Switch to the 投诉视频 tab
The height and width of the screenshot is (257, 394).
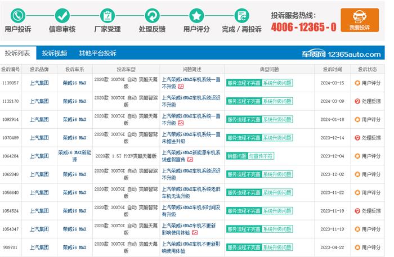(55, 53)
